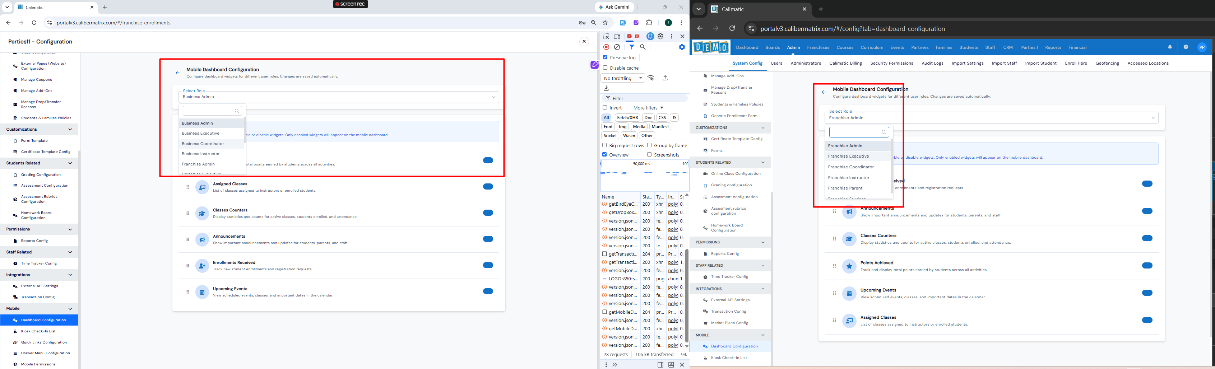Open the PP user avatar in the DEMO portal
1215x369 pixels.
point(1202,47)
